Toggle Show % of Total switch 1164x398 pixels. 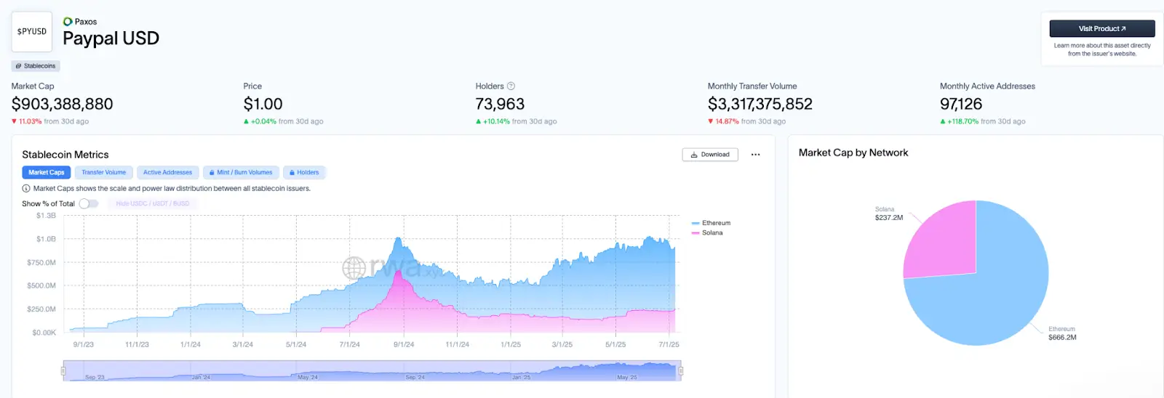[x=89, y=203]
